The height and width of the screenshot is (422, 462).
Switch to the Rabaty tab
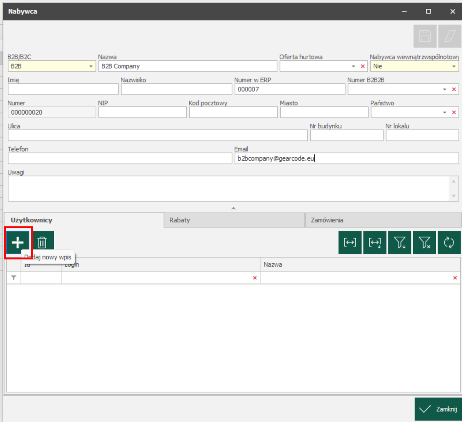(x=234, y=220)
